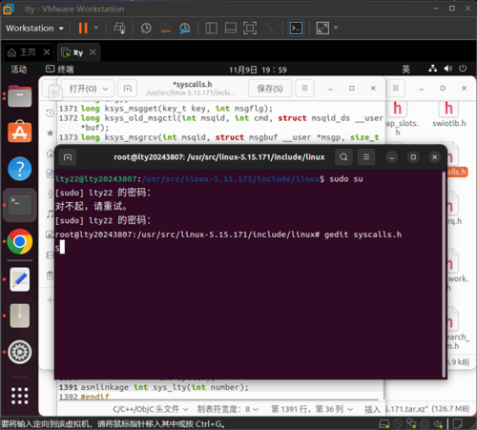Click the terminal scrollbar
Viewport: 477px width, 430px height.
444,275
